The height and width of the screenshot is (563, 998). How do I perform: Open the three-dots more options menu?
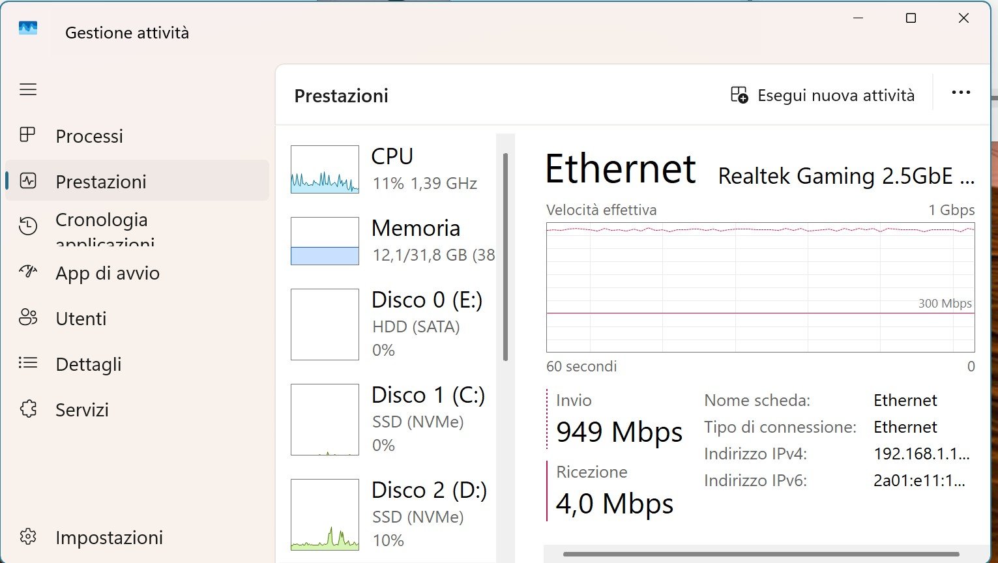click(961, 93)
